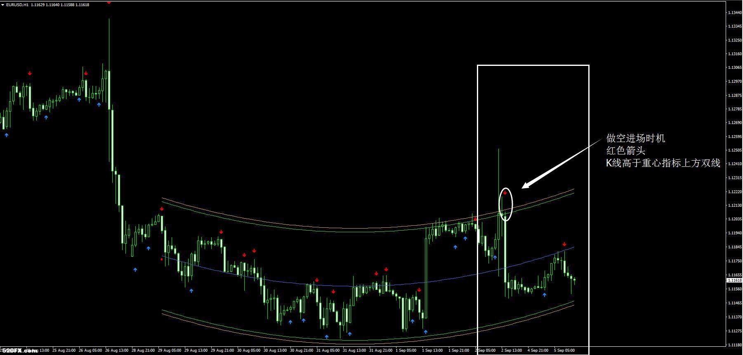Image resolution: width=743 pixels, height=355 pixels.
Task: Click price scale label 1.11465
Action: [734, 303]
